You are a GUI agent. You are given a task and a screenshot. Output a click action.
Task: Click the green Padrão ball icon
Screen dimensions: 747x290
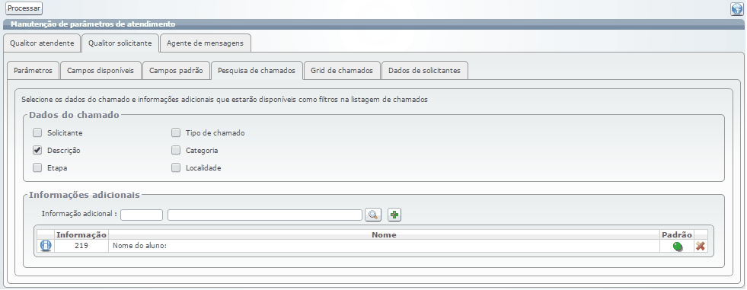[x=677, y=246]
